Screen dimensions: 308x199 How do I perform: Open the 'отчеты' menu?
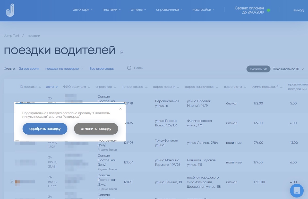point(138,10)
